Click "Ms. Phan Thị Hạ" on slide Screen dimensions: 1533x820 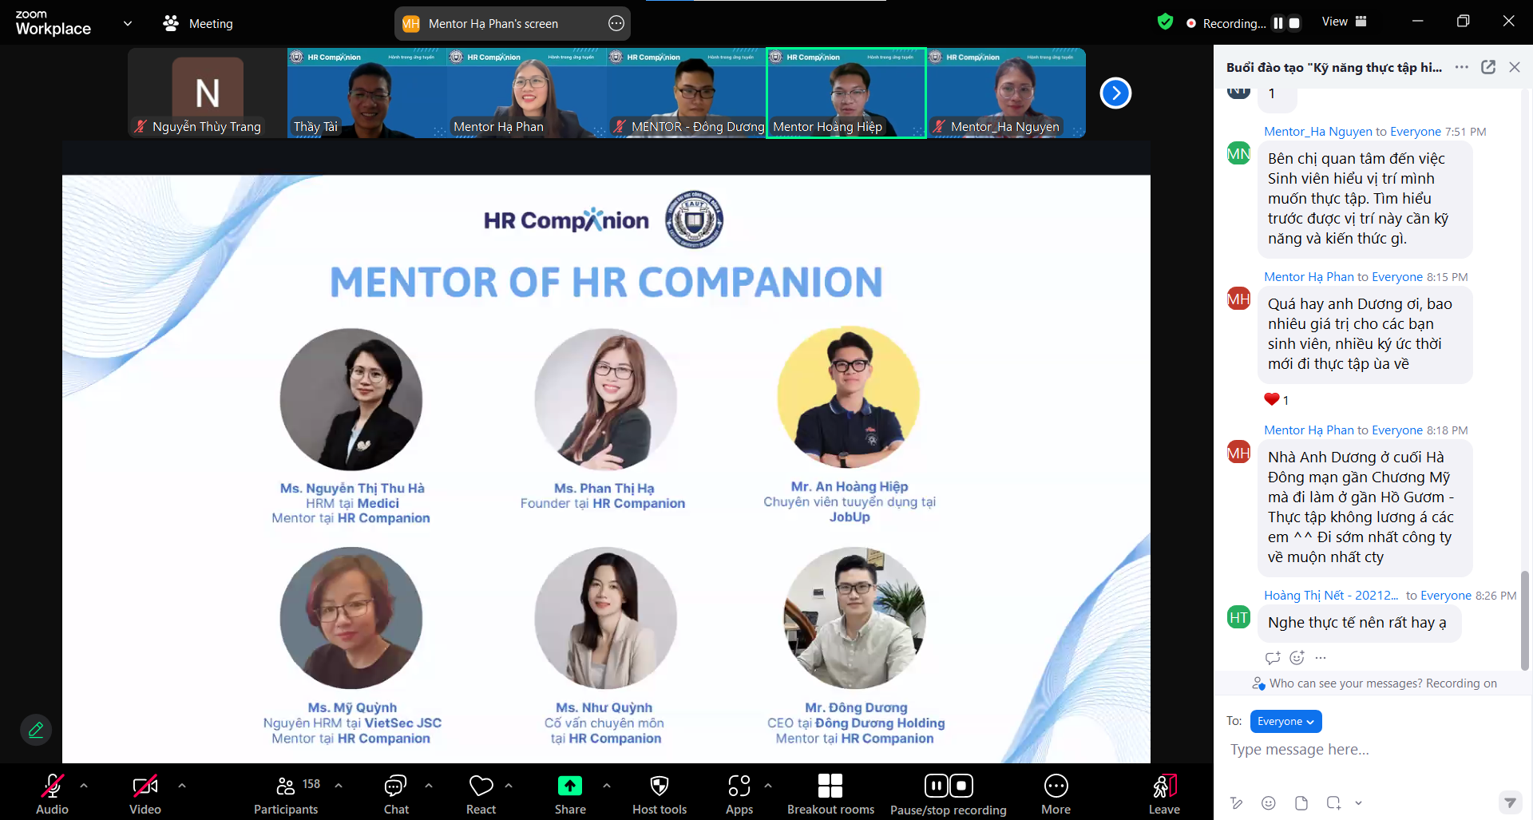click(604, 488)
